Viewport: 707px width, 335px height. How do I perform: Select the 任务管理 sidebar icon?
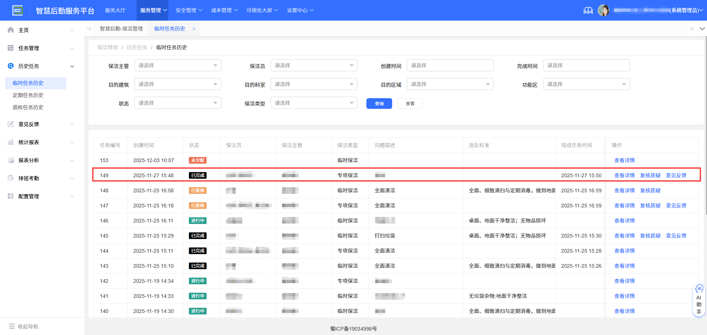[10, 48]
